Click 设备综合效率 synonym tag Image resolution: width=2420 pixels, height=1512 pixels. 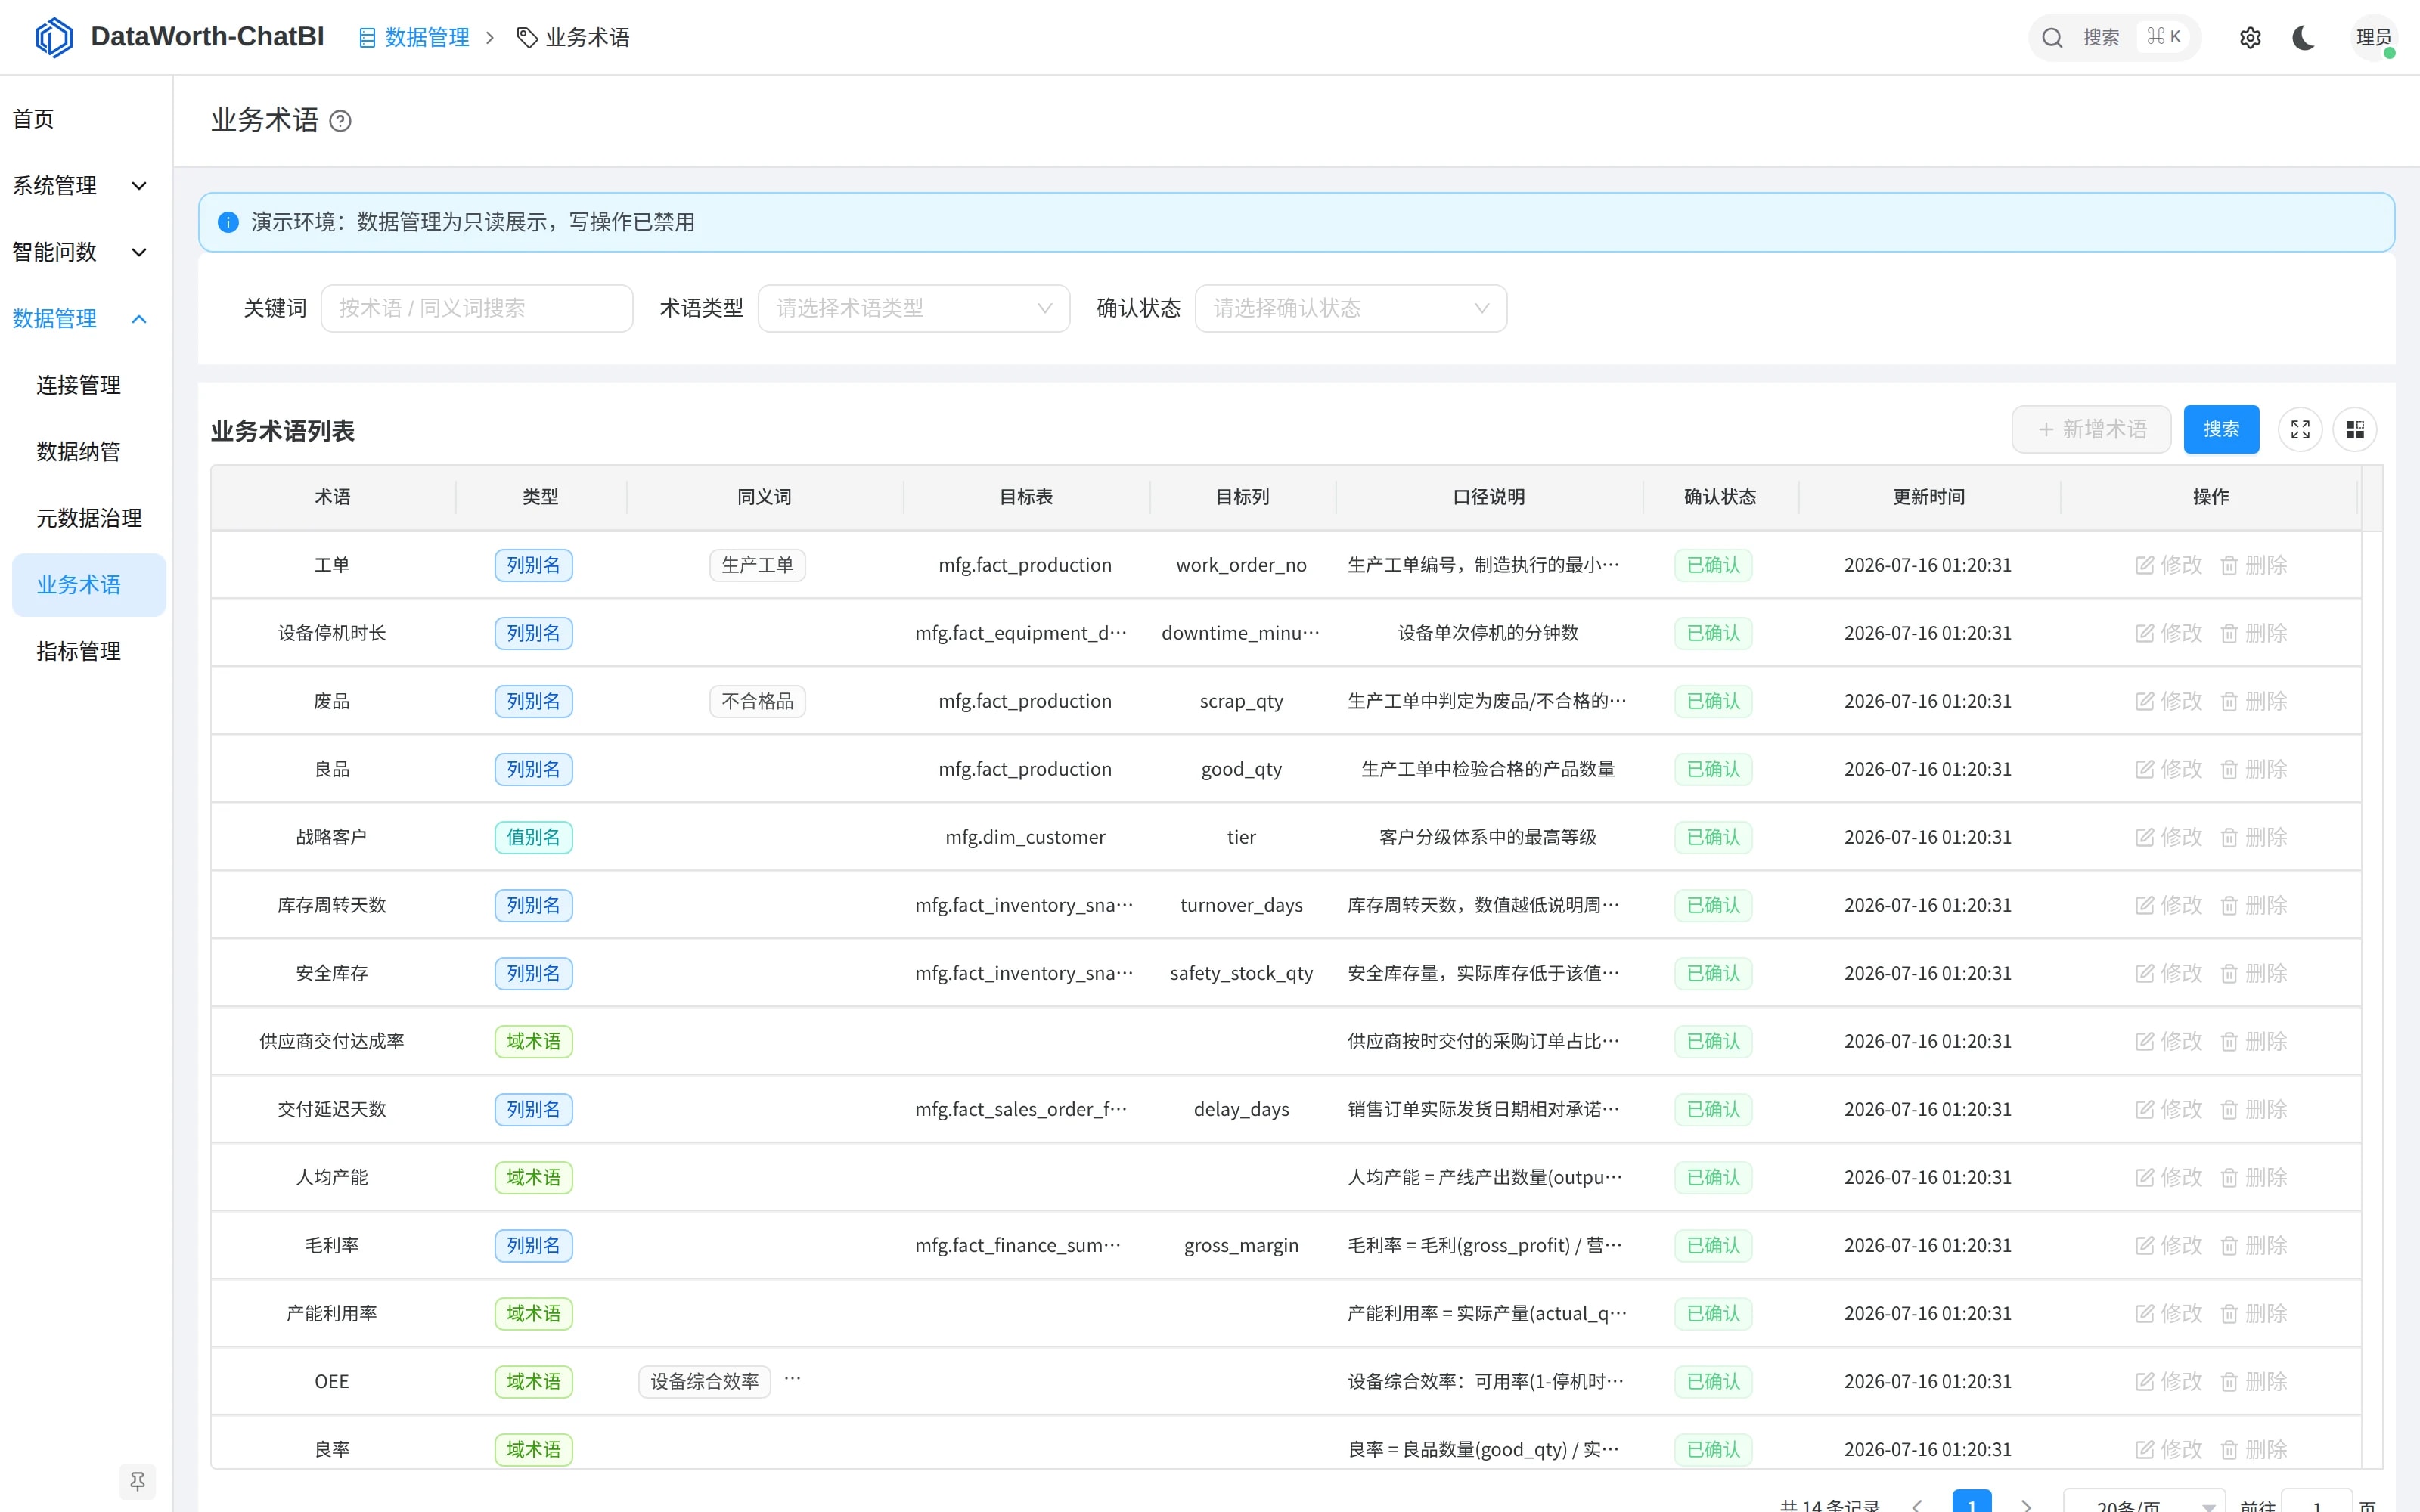704,1381
